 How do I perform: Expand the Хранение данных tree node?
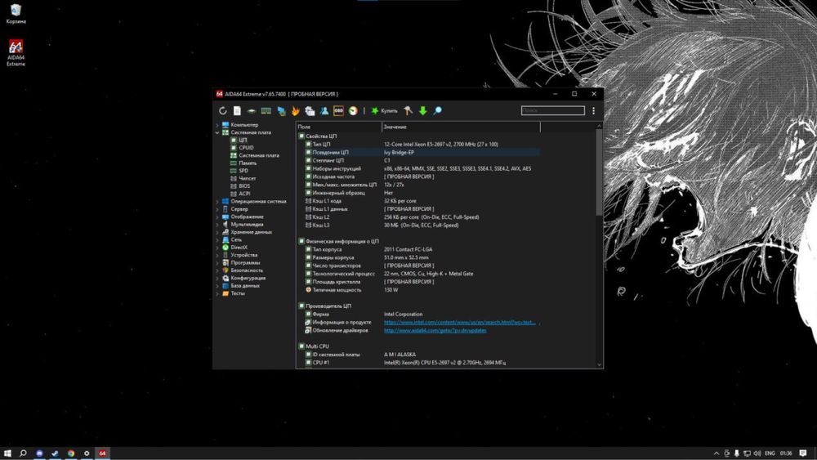coord(217,232)
